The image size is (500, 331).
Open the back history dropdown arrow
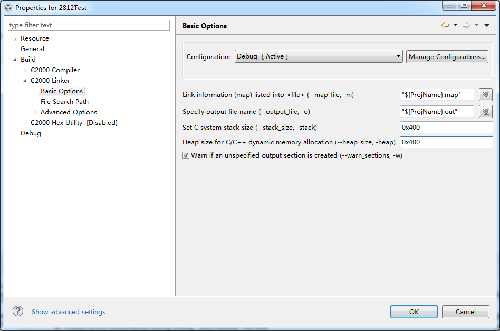tap(455, 25)
